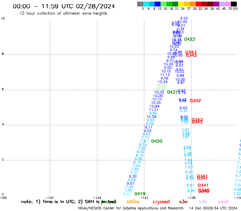Screen dimensions: 241x211
Task: Select the 9.51 wave height reading
Action: click(131, 183)
